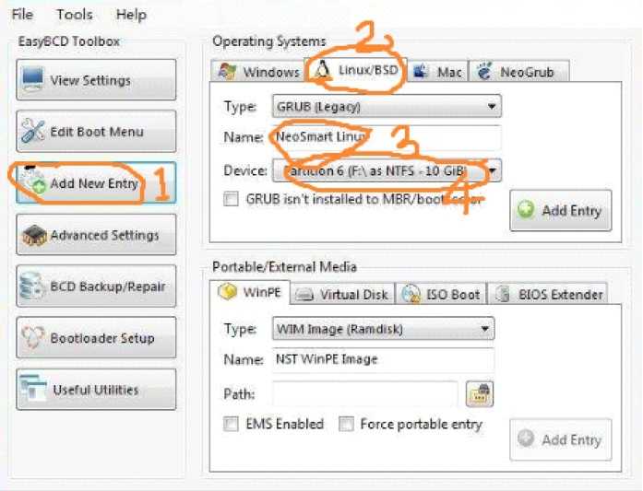643x491 pixels.
Task: Toggle GRUB isn't installed to MBR checkbox
Action: [x=231, y=199]
